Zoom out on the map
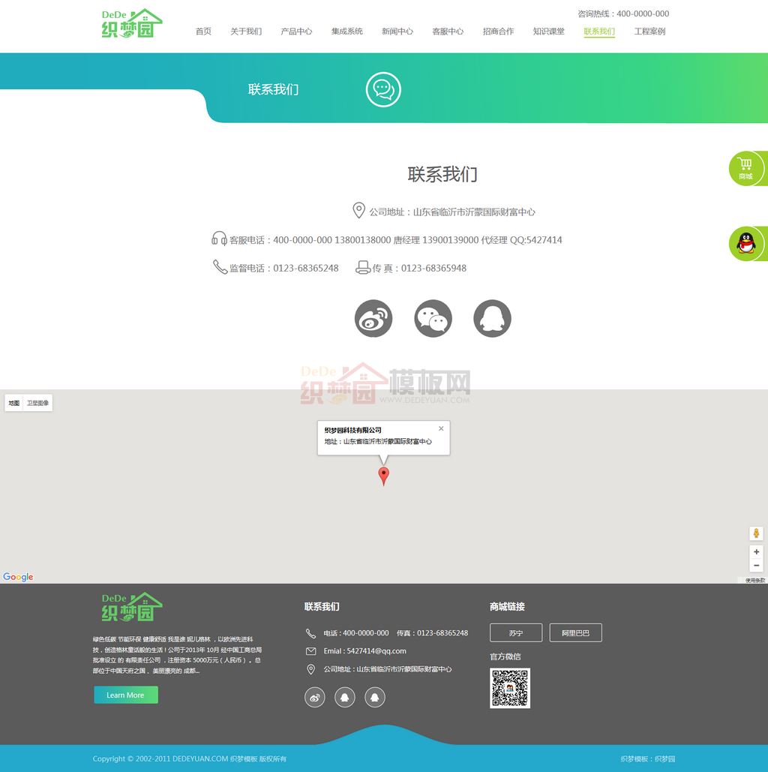 click(x=756, y=566)
